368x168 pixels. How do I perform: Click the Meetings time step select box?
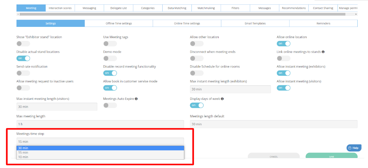click(x=100, y=142)
